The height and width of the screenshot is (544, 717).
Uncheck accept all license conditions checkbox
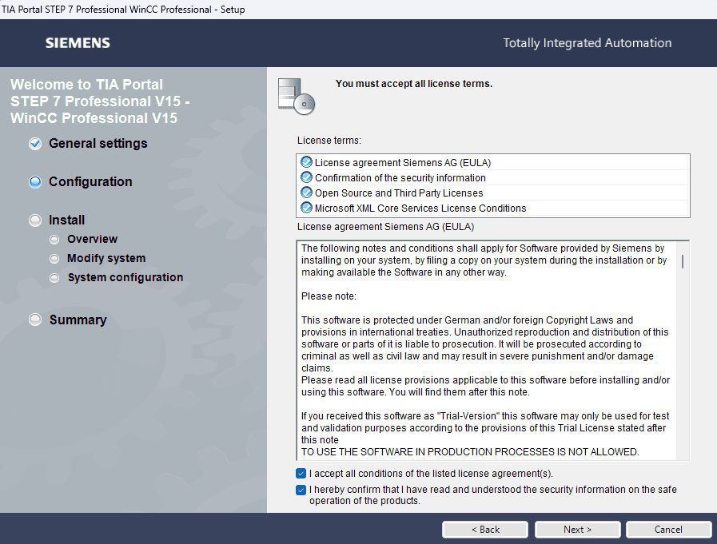click(301, 474)
